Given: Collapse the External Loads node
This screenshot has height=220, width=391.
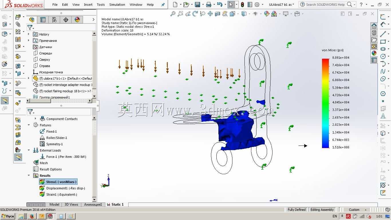Looking at the screenshot, I should click(29, 150).
